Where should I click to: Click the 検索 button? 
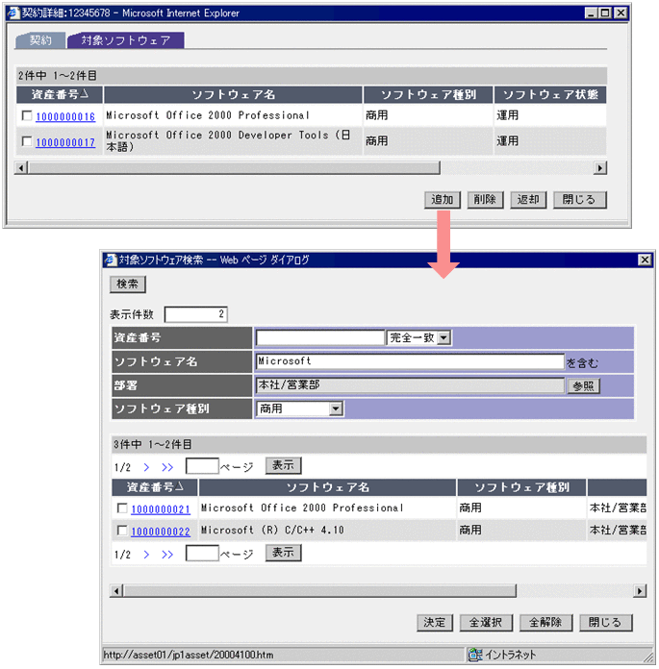(127, 285)
